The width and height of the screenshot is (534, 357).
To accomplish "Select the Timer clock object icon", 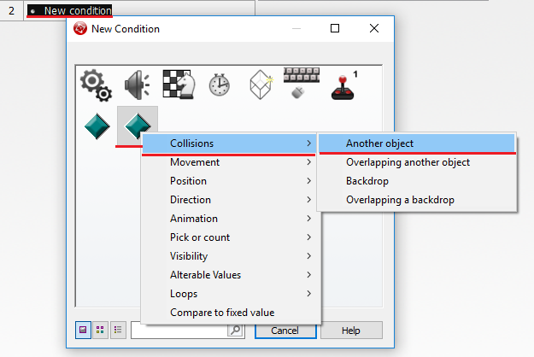I will (220, 85).
